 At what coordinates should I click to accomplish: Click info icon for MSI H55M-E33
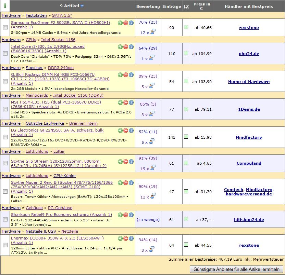pos(131,102)
